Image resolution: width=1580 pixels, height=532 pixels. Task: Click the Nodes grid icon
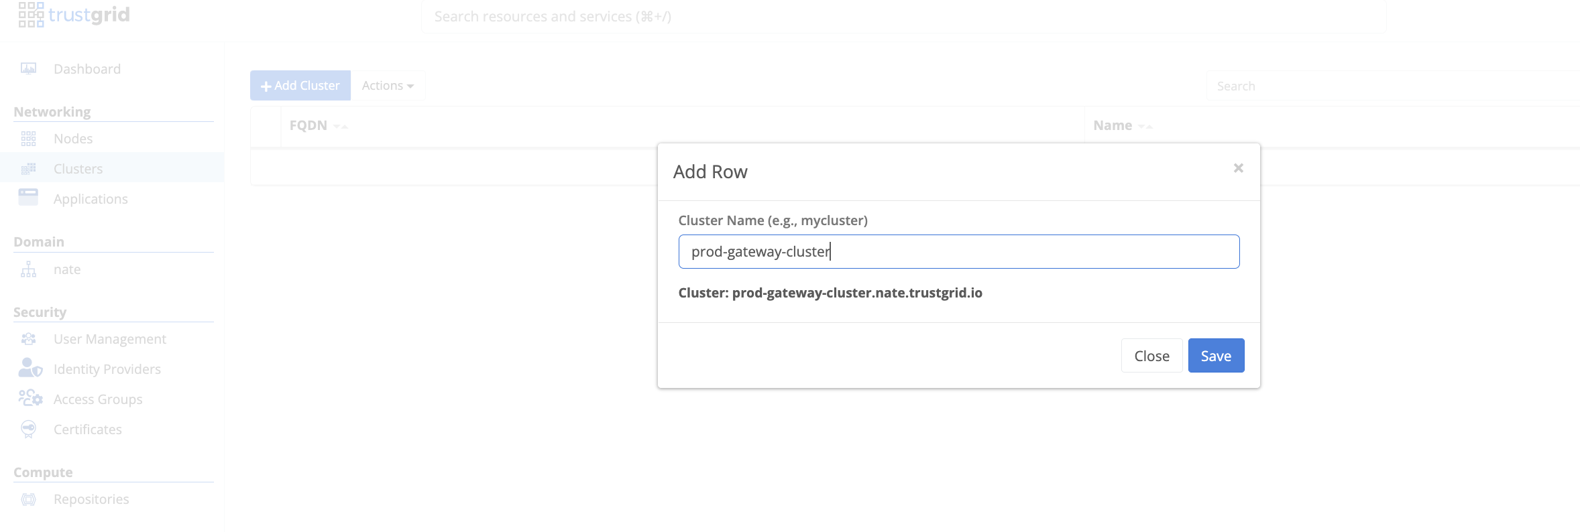coord(28,139)
